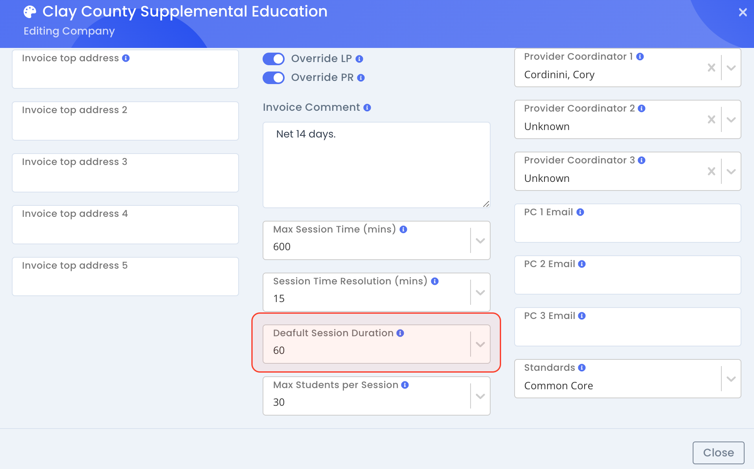The height and width of the screenshot is (469, 754).
Task: Click the Invoice Comment resize handle
Action: pos(486,204)
